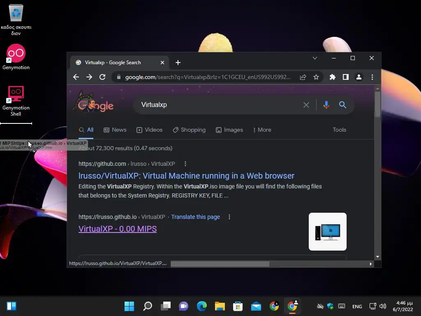Open a new Chrome tab

coord(178,63)
